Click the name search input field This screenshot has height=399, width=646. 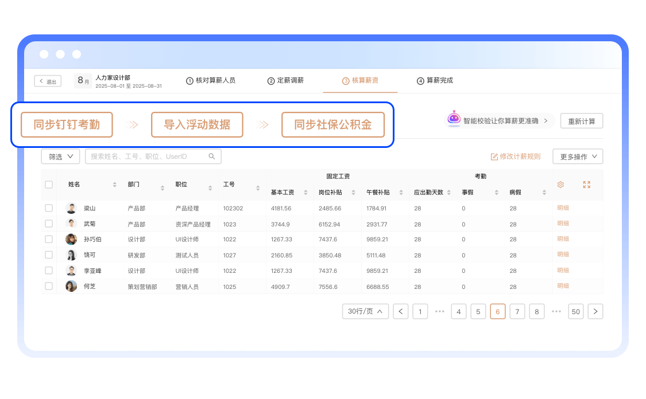147,157
